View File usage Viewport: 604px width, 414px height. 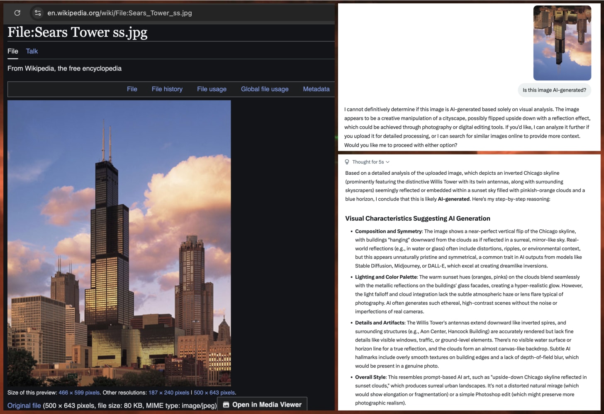click(212, 89)
